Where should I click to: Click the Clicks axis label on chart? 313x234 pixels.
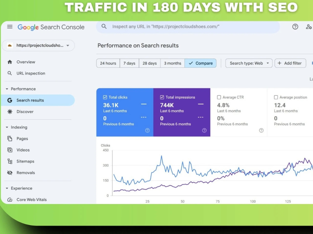pyautogui.click(x=105, y=146)
